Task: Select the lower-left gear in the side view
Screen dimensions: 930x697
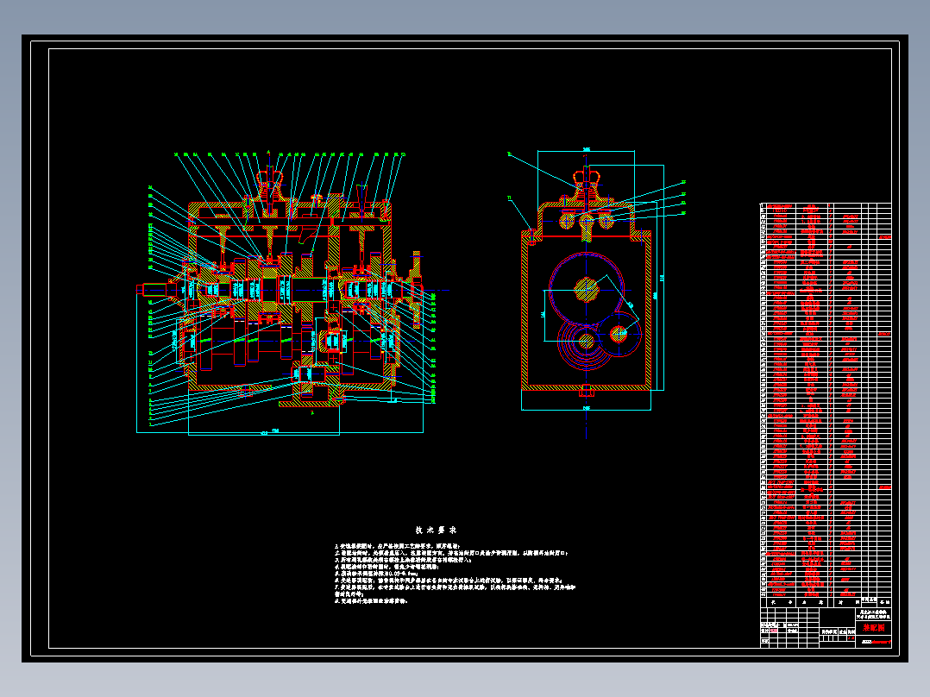Action: [x=586, y=341]
